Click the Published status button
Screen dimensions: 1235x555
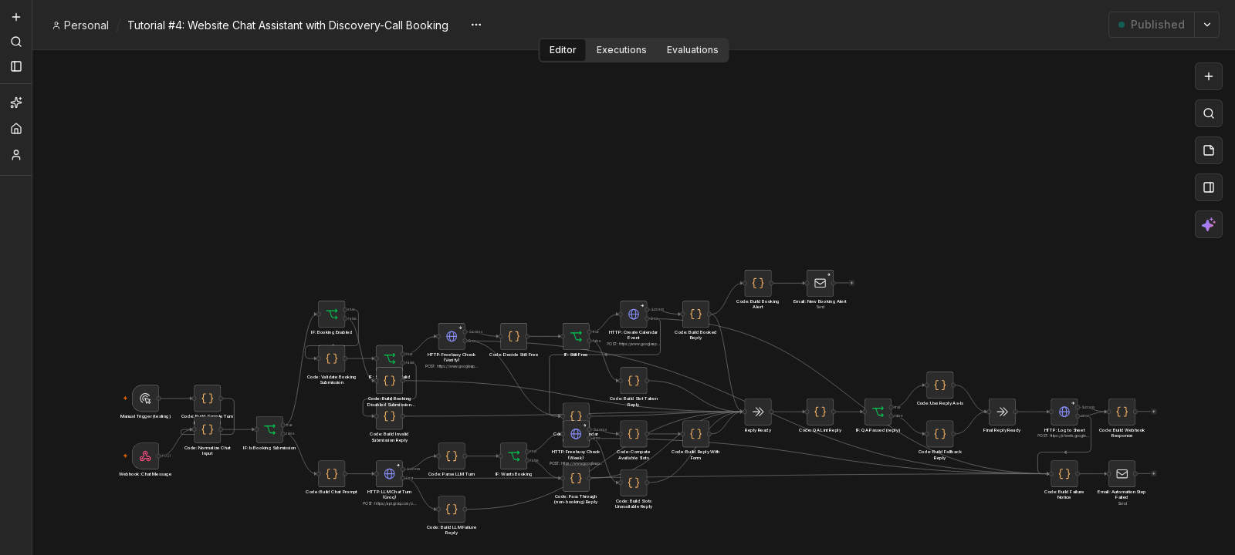(1152, 25)
